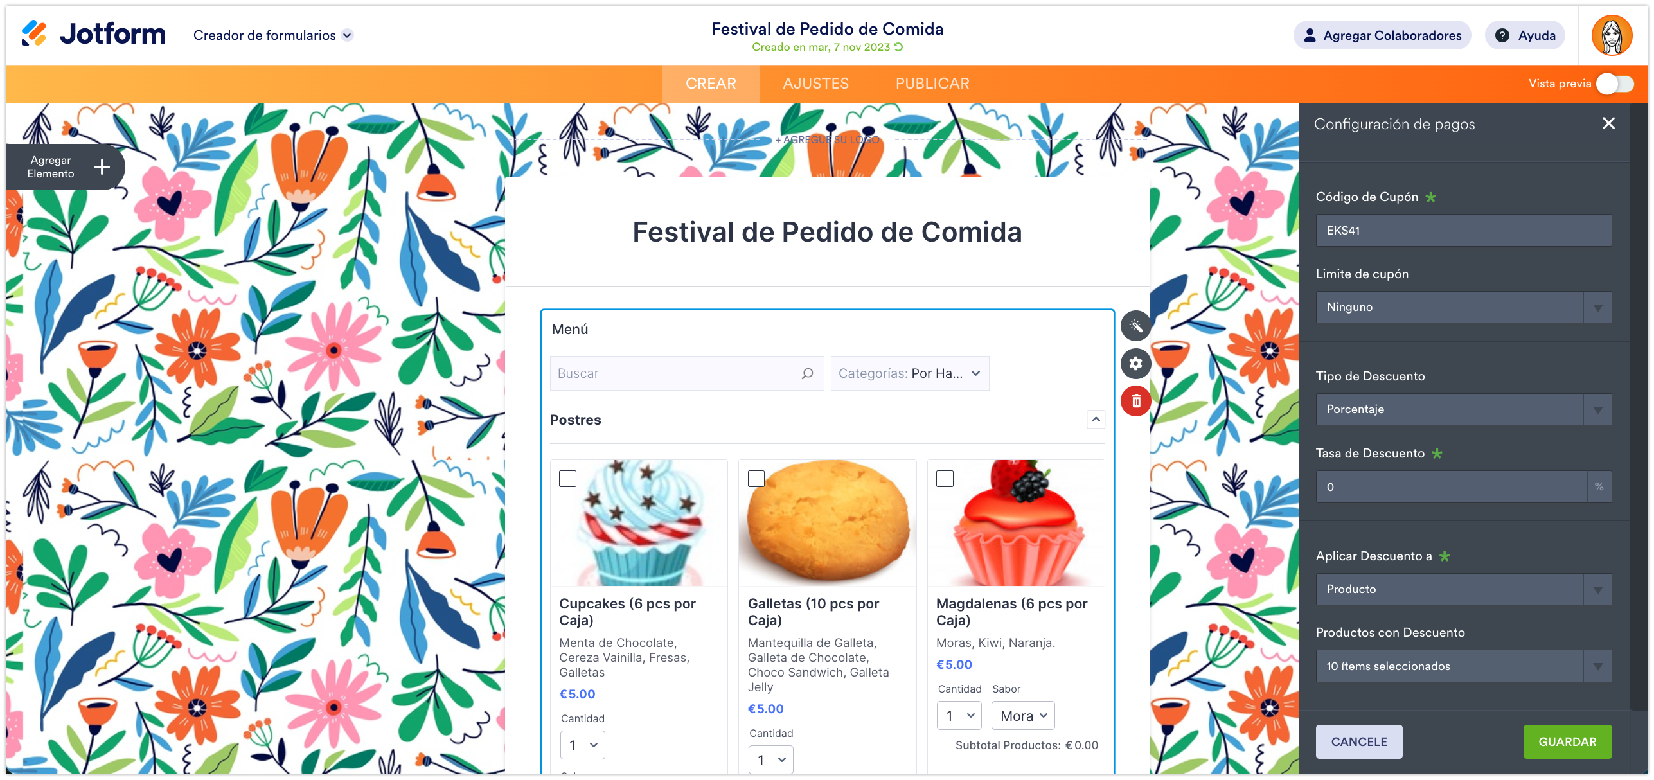Image resolution: width=1654 pixels, height=780 pixels.
Task: Click the GUARDAR button
Action: point(1567,741)
